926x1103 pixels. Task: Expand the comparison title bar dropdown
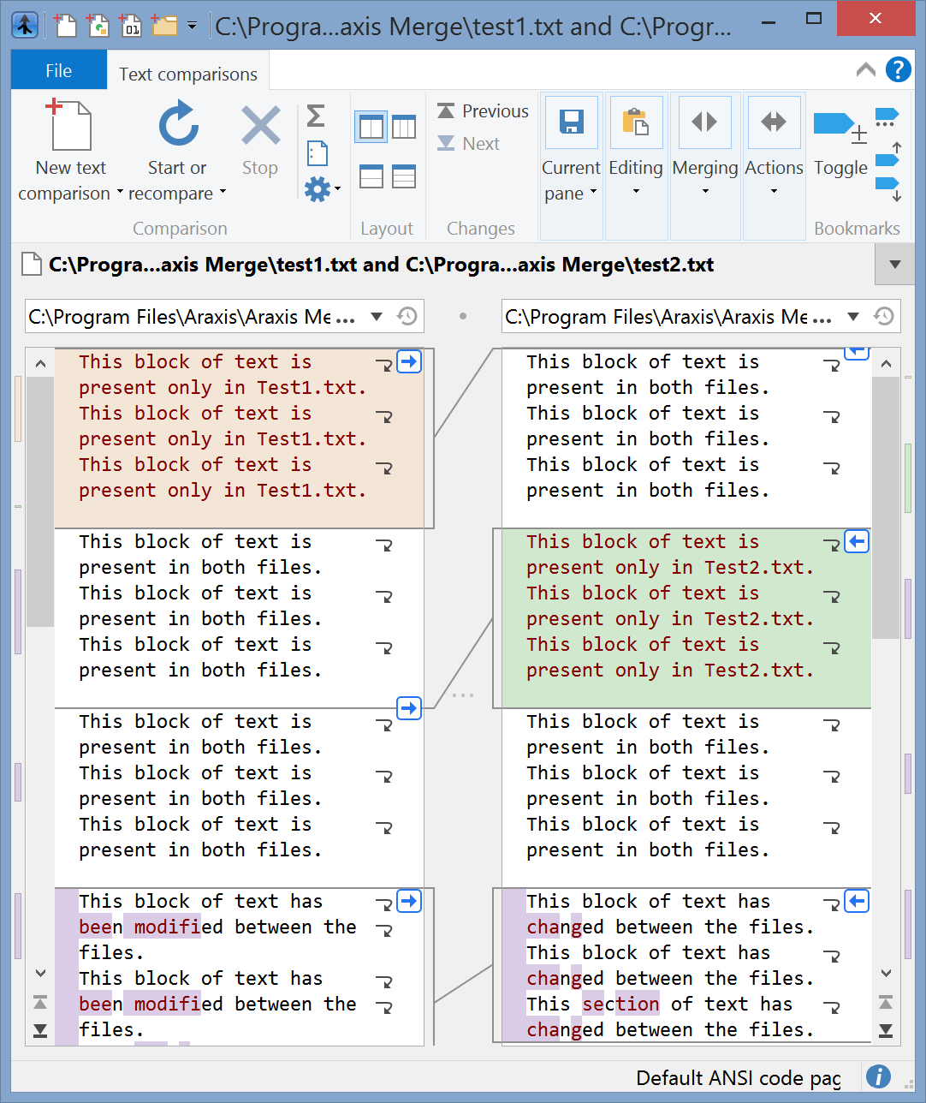[894, 264]
